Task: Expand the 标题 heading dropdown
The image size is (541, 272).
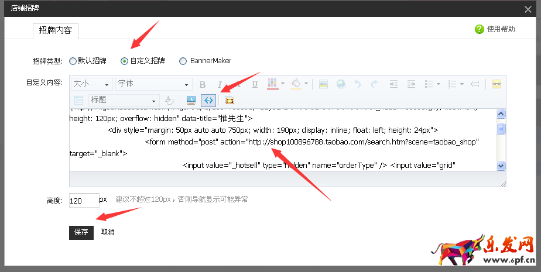Action: click(123, 100)
